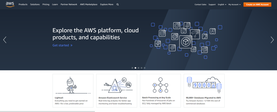
Task: Open 90,000+ Databases Migrated to AWS title
Action: point(203,98)
